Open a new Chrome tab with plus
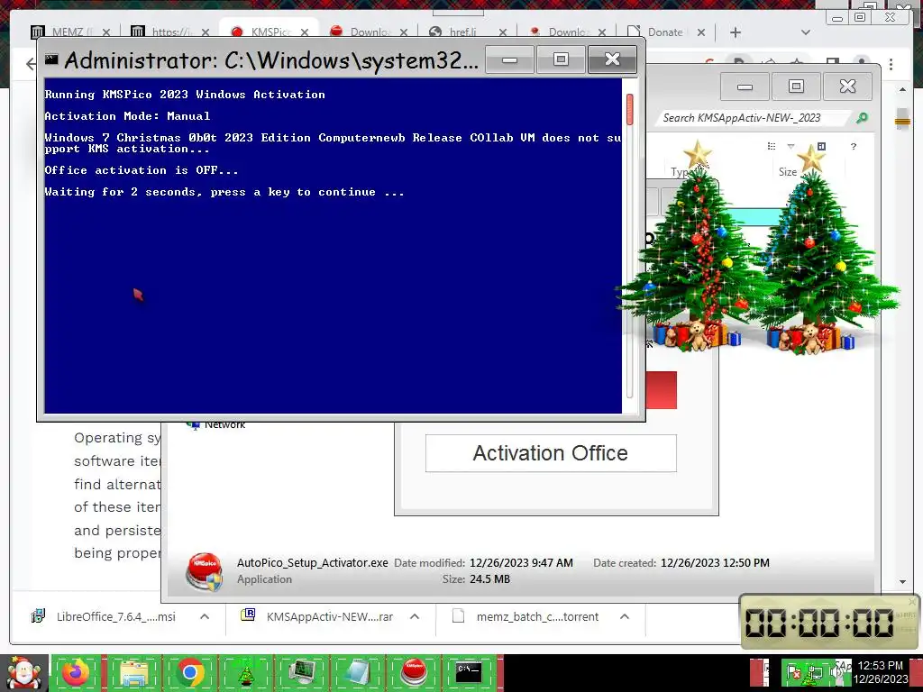Image resolution: width=923 pixels, height=692 pixels. tap(736, 32)
